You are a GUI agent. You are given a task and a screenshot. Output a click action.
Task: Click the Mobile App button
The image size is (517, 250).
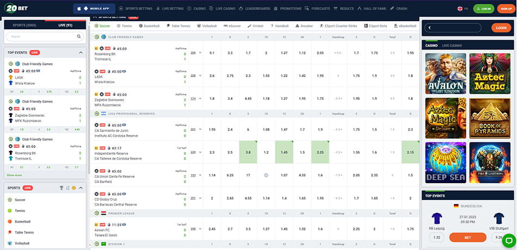[x=94, y=9]
